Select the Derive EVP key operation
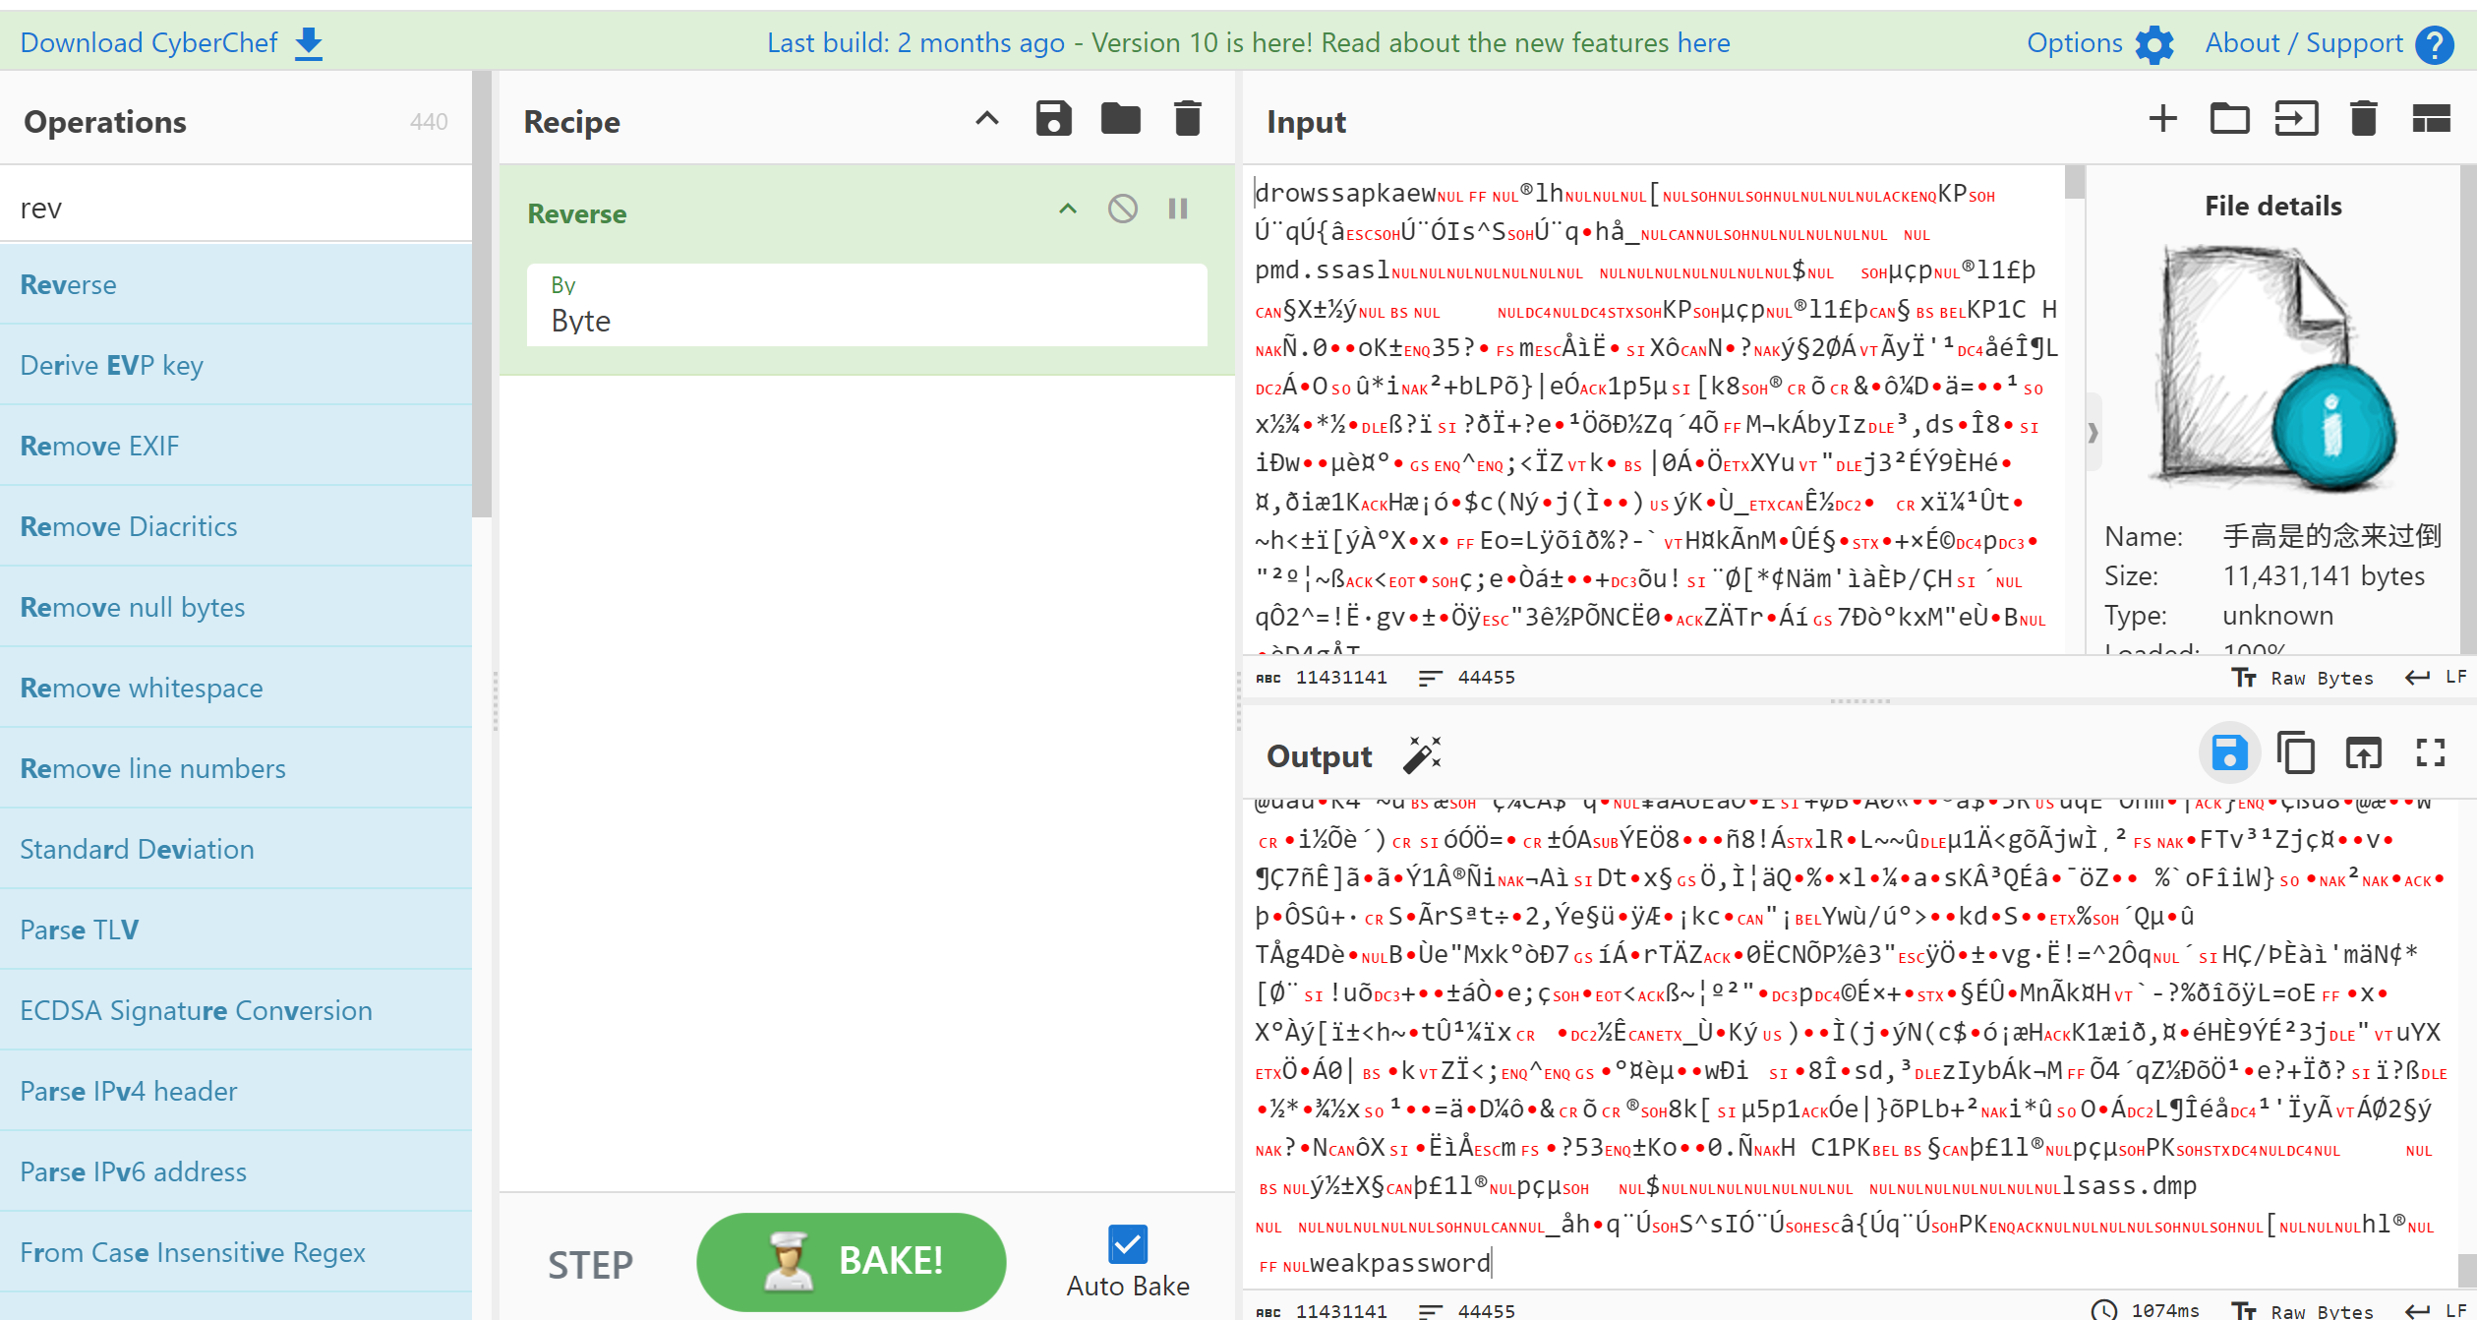Screen dimensions: 2477x1320 click(236, 365)
